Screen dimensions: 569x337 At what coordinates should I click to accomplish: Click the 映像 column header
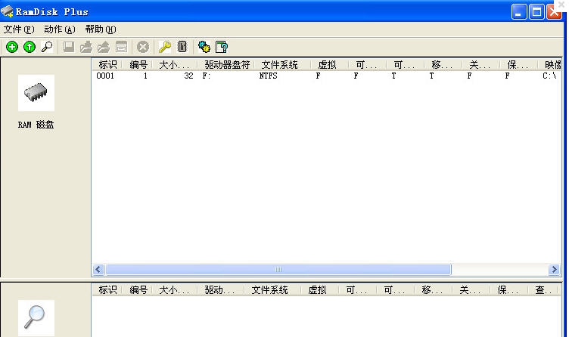click(x=550, y=65)
